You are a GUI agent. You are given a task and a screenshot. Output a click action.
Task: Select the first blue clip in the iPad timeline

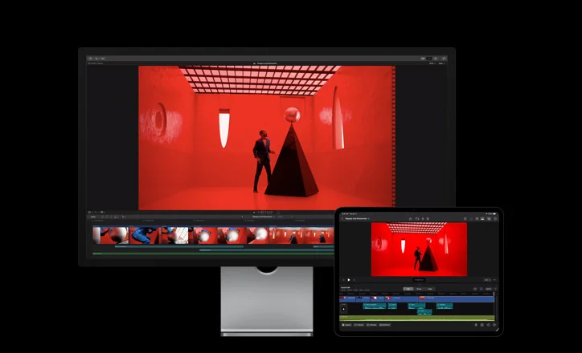[x=347, y=298]
